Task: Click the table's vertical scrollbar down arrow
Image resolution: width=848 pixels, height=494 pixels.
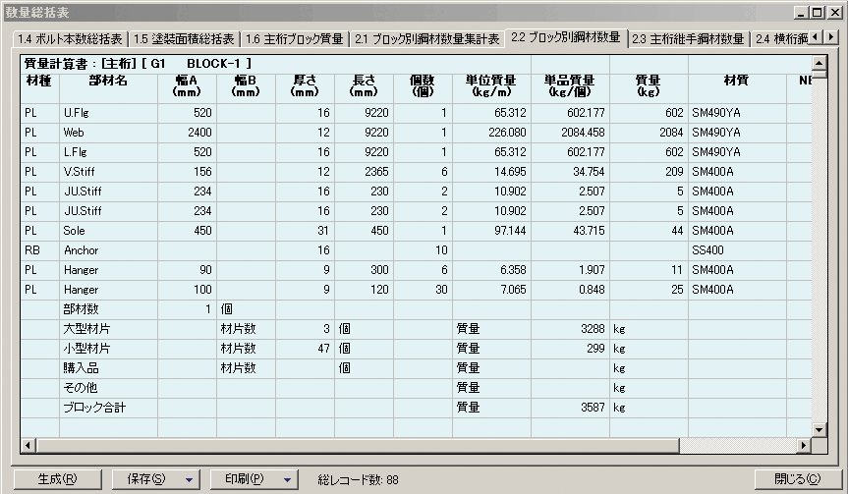Action: (820, 430)
